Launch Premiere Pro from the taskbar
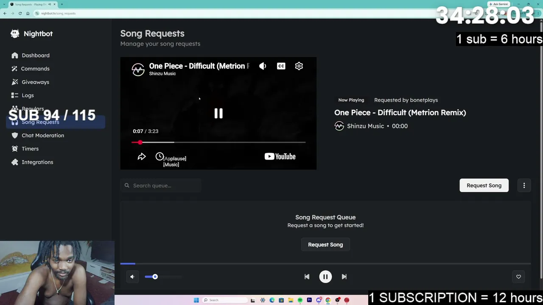 coord(309,300)
